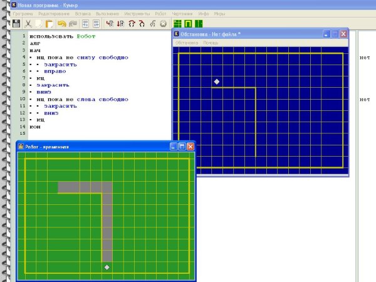Screen dimensions: 376x282
Task: Open the Обстановка menu in environment window
Action: pyautogui.click(x=186, y=43)
